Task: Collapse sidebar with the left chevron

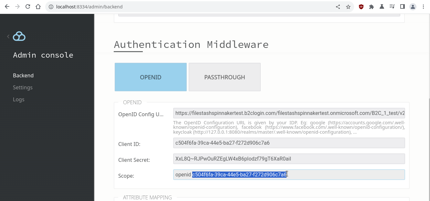Action: point(8,37)
